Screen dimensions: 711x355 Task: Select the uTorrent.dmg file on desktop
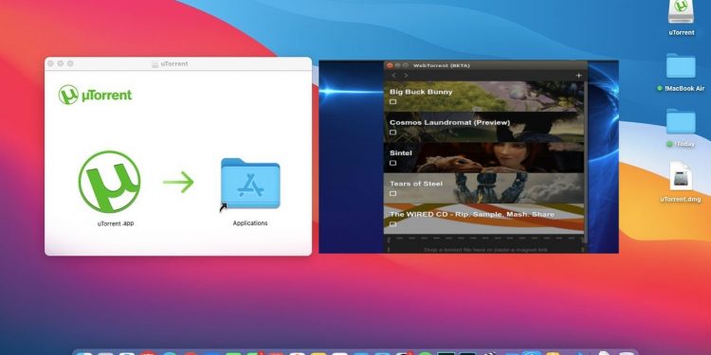(x=681, y=176)
